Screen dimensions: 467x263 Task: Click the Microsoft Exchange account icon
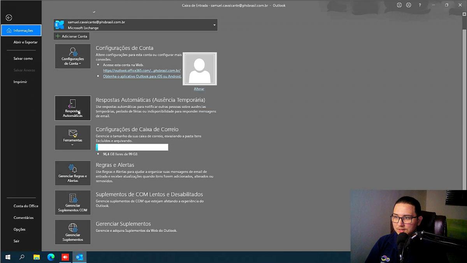coord(60,25)
